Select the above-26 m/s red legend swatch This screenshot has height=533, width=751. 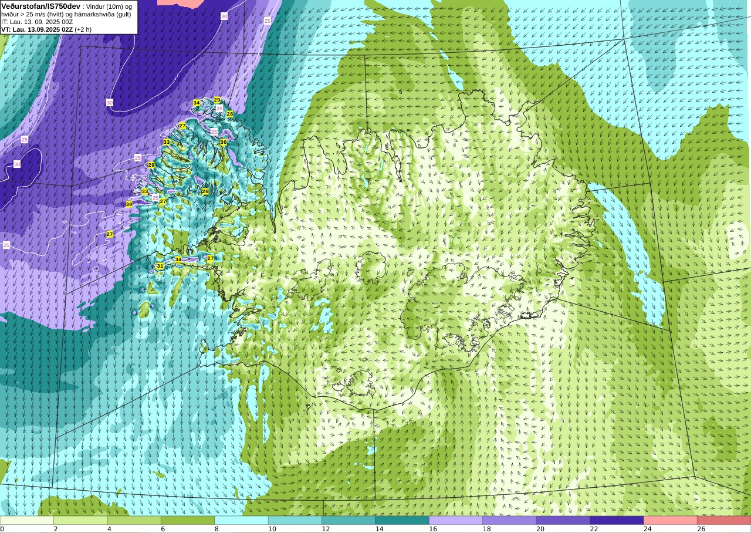724,520
